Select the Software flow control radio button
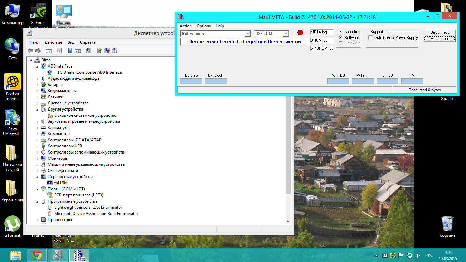 tap(341, 38)
